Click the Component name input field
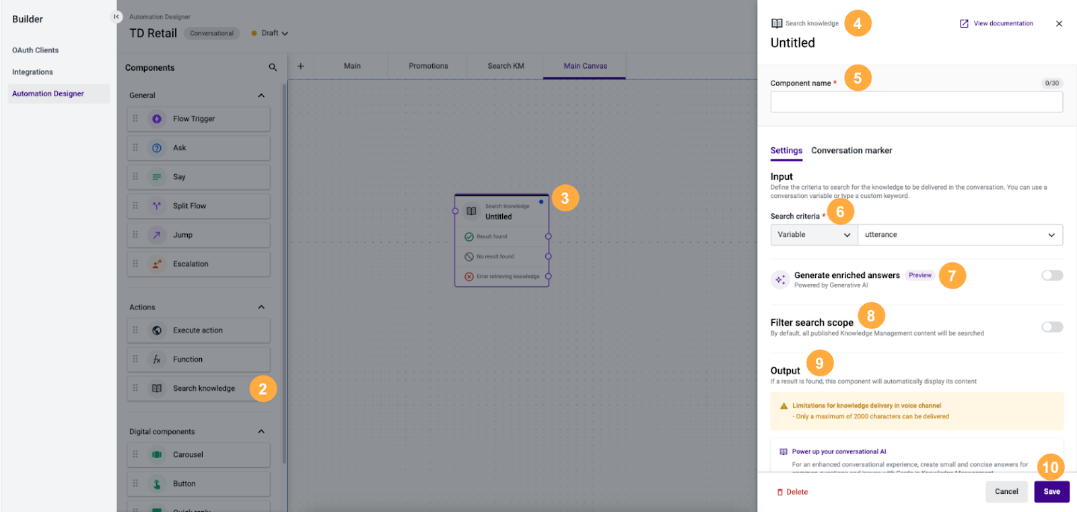Viewport: 1077px width, 512px height. pyautogui.click(x=917, y=102)
